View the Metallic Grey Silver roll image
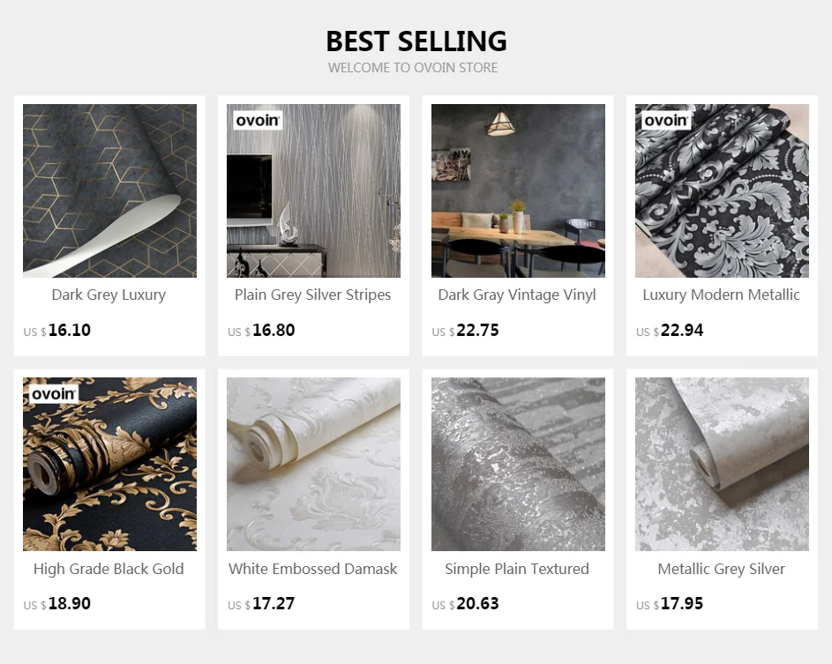 tap(723, 464)
